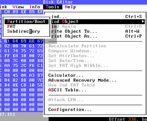Screen dimensions: 147x121
Task: Choose Partition/Boot in the submenu
Action: [26, 22]
